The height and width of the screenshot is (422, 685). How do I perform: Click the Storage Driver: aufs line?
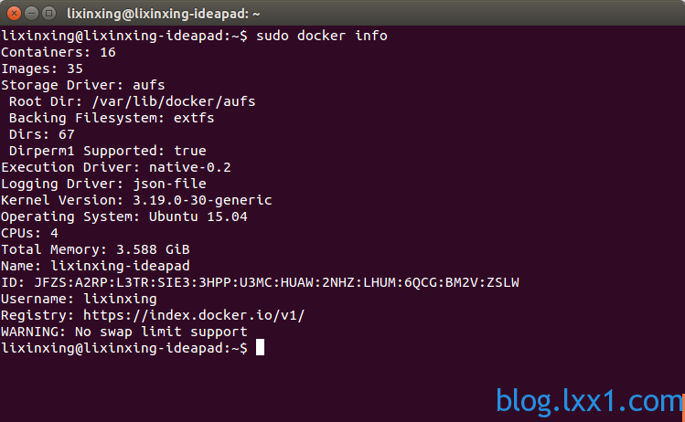(83, 85)
